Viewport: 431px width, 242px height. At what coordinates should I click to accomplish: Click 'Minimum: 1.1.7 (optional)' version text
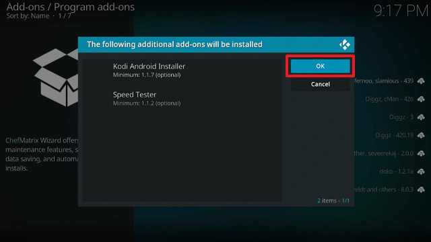(x=147, y=75)
